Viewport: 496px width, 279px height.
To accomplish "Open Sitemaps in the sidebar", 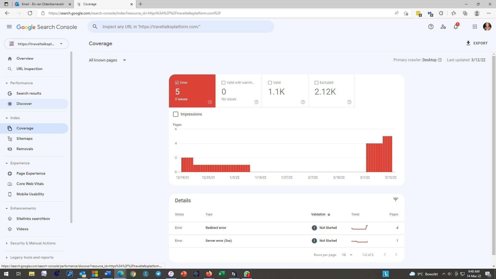I will (24, 139).
